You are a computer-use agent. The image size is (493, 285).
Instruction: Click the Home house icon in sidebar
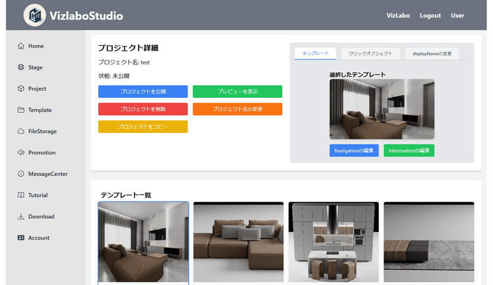21,46
